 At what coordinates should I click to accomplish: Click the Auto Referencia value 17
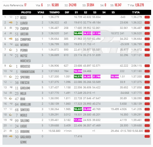[25, 5]
